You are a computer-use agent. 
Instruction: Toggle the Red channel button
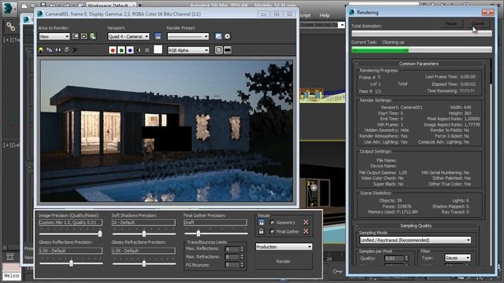click(x=113, y=50)
